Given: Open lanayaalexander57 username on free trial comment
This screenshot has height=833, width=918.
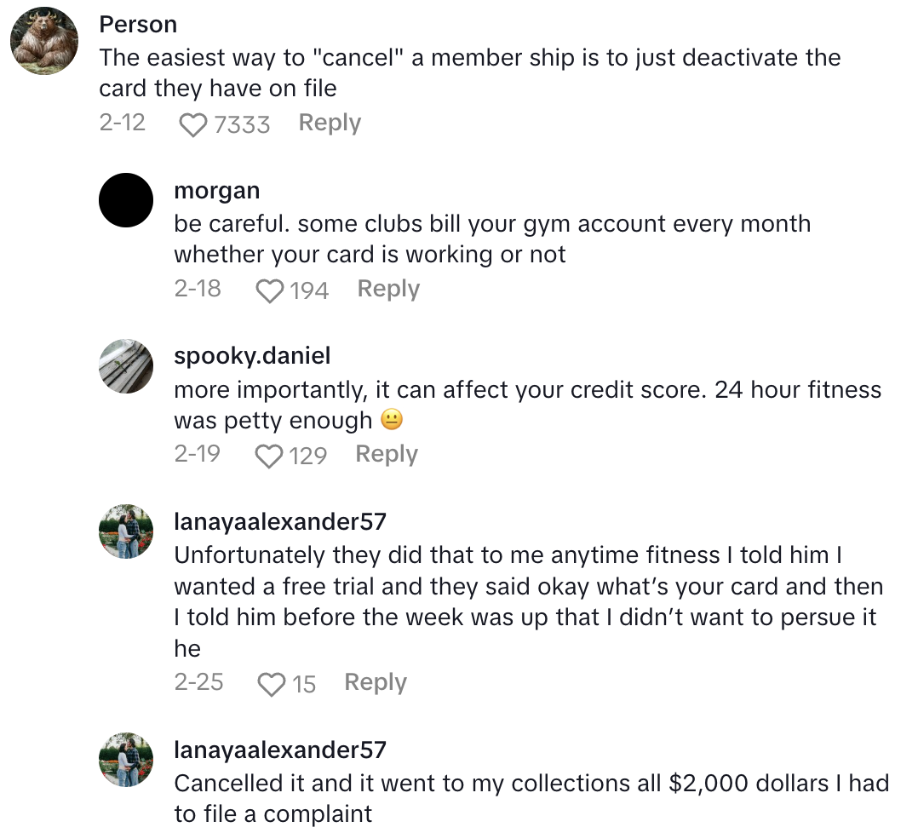Looking at the screenshot, I should click(280, 521).
